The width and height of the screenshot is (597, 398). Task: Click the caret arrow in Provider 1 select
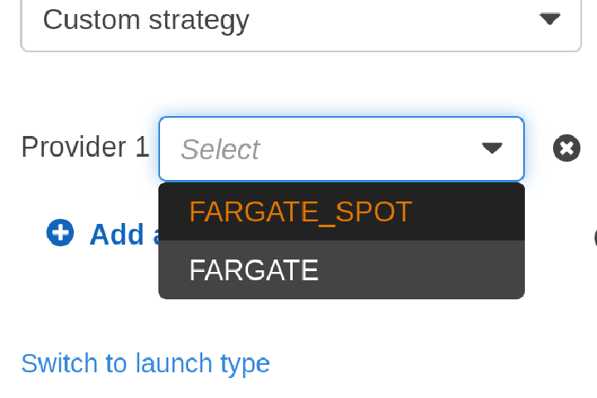click(x=492, y=148)
